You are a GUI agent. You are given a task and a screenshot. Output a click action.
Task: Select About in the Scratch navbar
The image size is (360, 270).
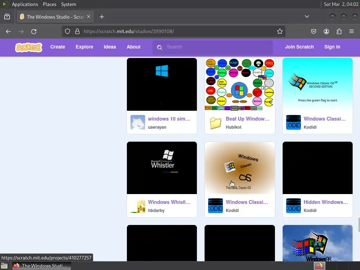pyautogui.click(x=133, y=47)
